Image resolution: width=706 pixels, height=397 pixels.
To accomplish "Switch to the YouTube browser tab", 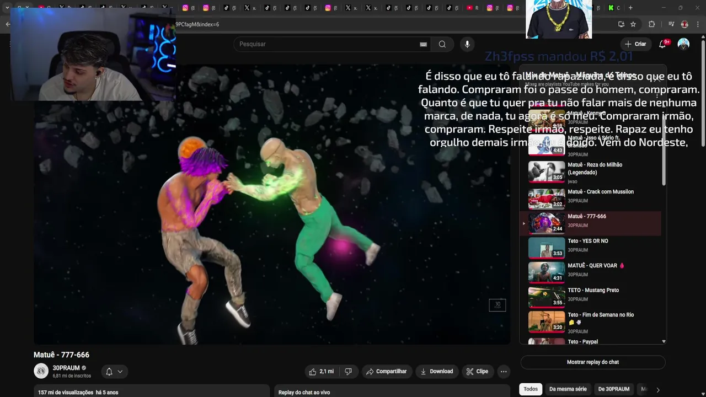I will (x=472, y=8).
